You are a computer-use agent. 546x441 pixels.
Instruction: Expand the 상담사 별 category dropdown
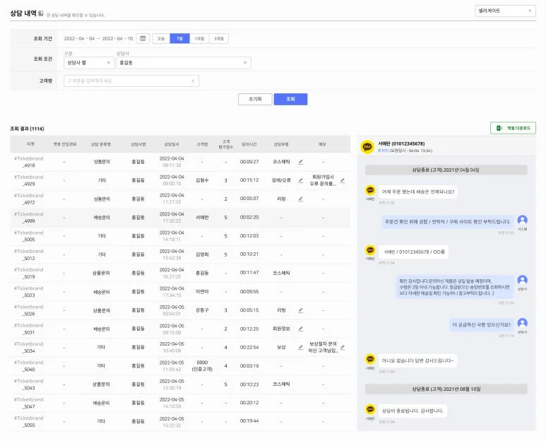[x=88, y=63]
